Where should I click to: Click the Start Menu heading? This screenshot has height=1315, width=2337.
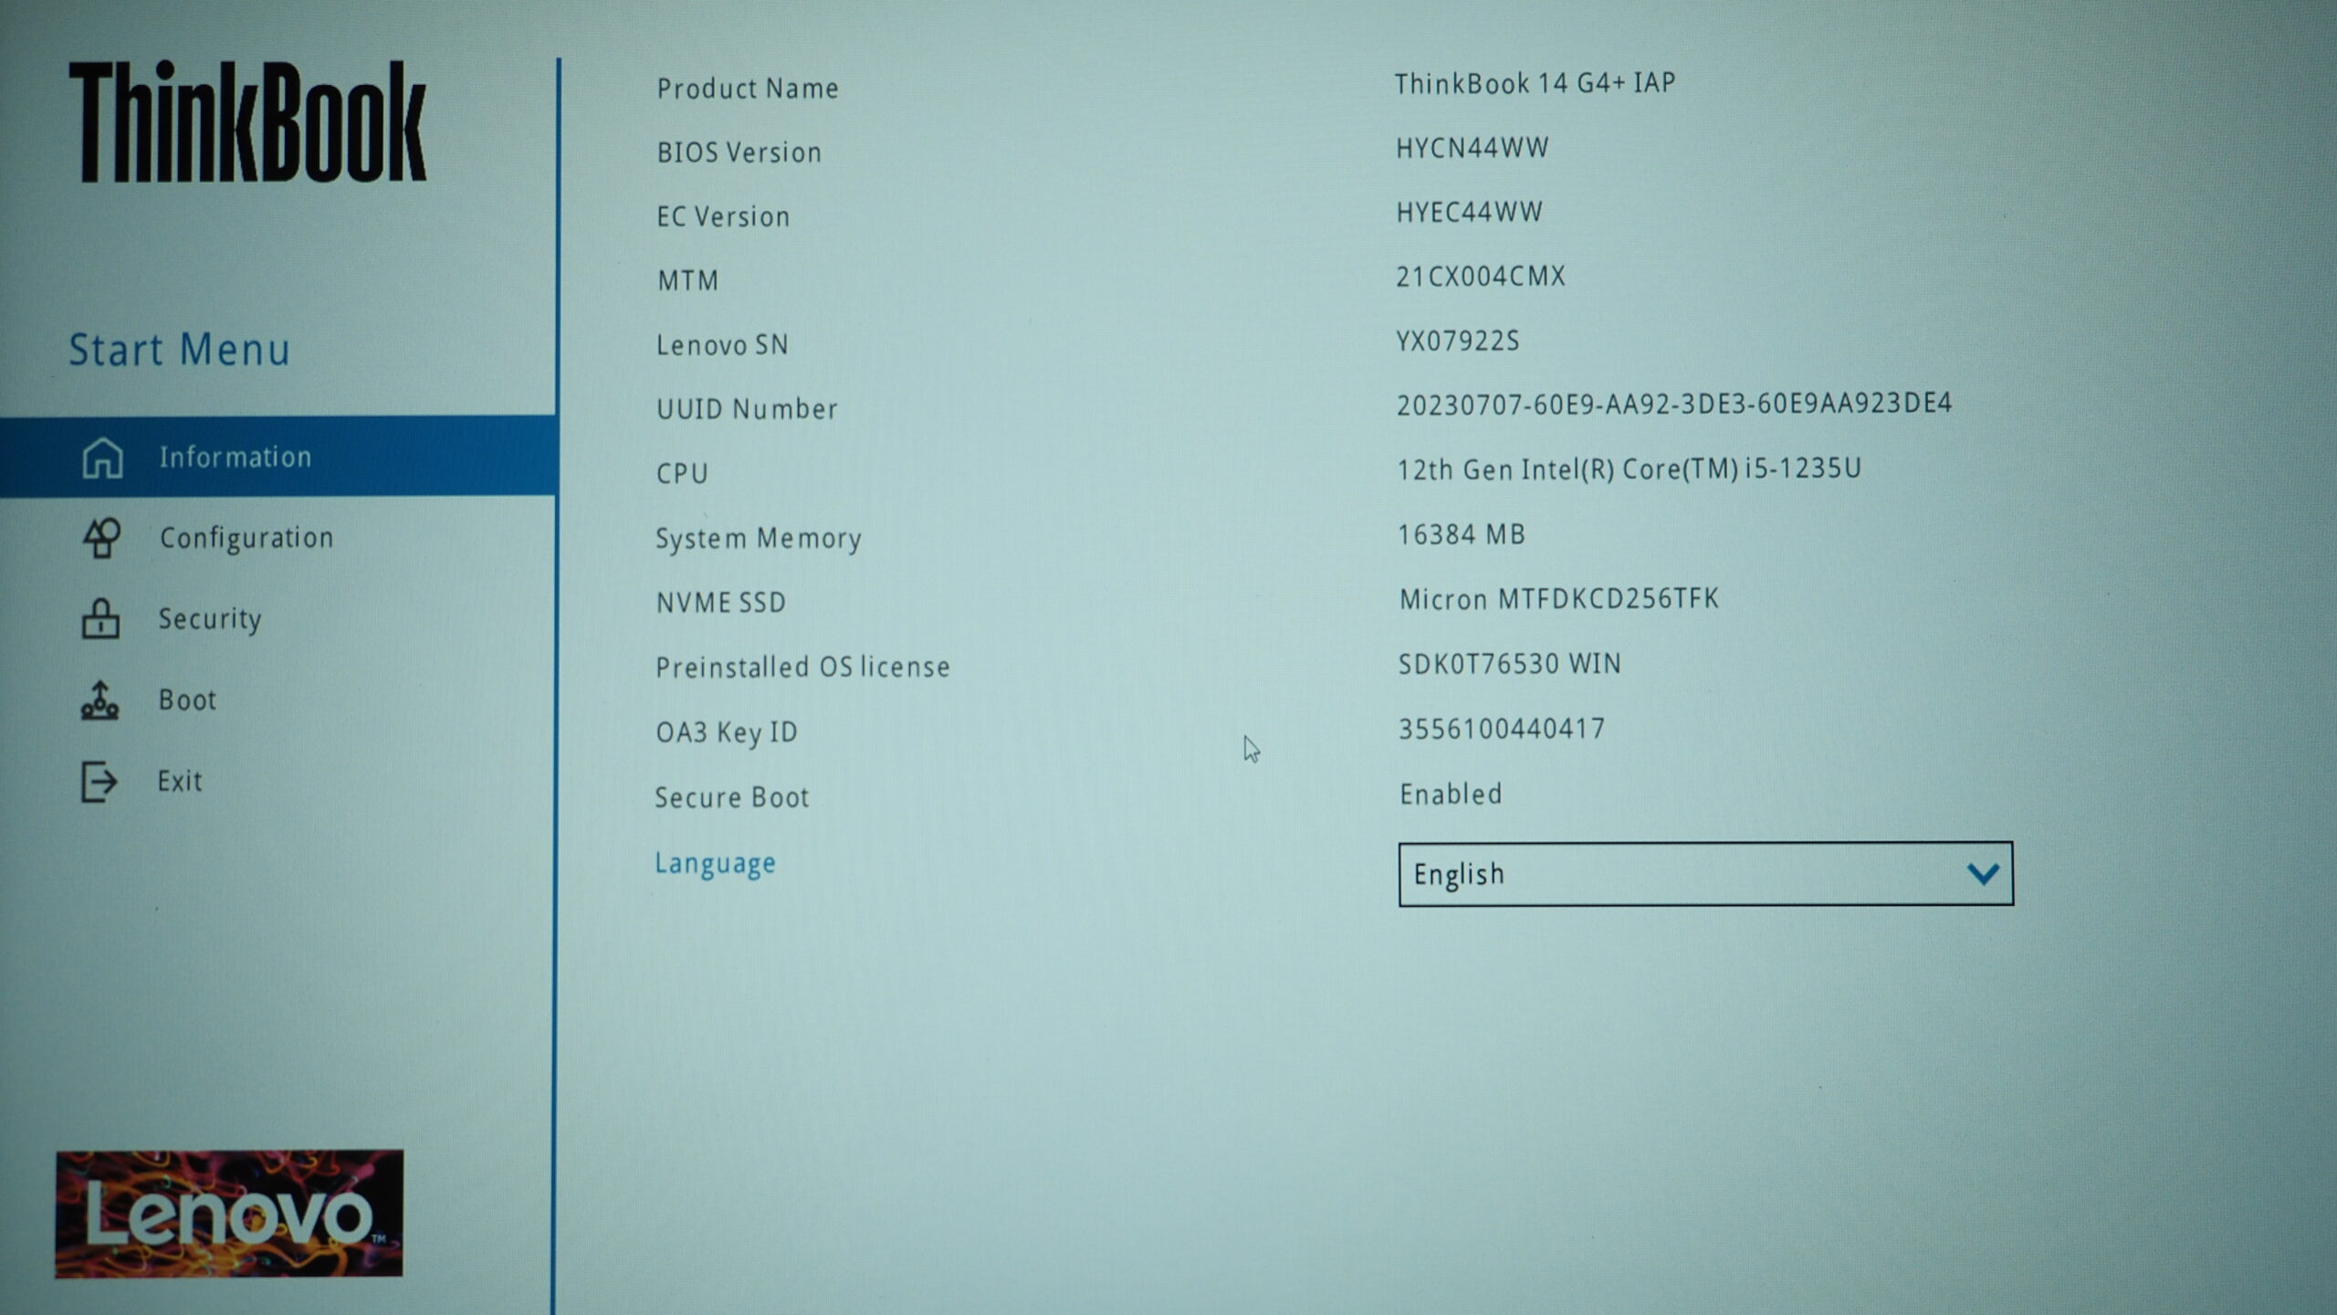(180, 350)
